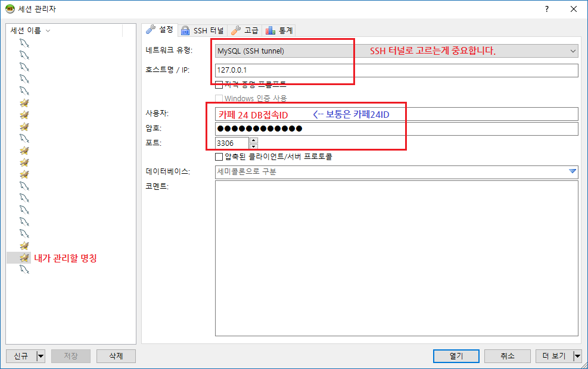This screenshot has height=369, width=588.
Task: Check the Windows 인증 사용 checkbox
Action: pos(219,99)
